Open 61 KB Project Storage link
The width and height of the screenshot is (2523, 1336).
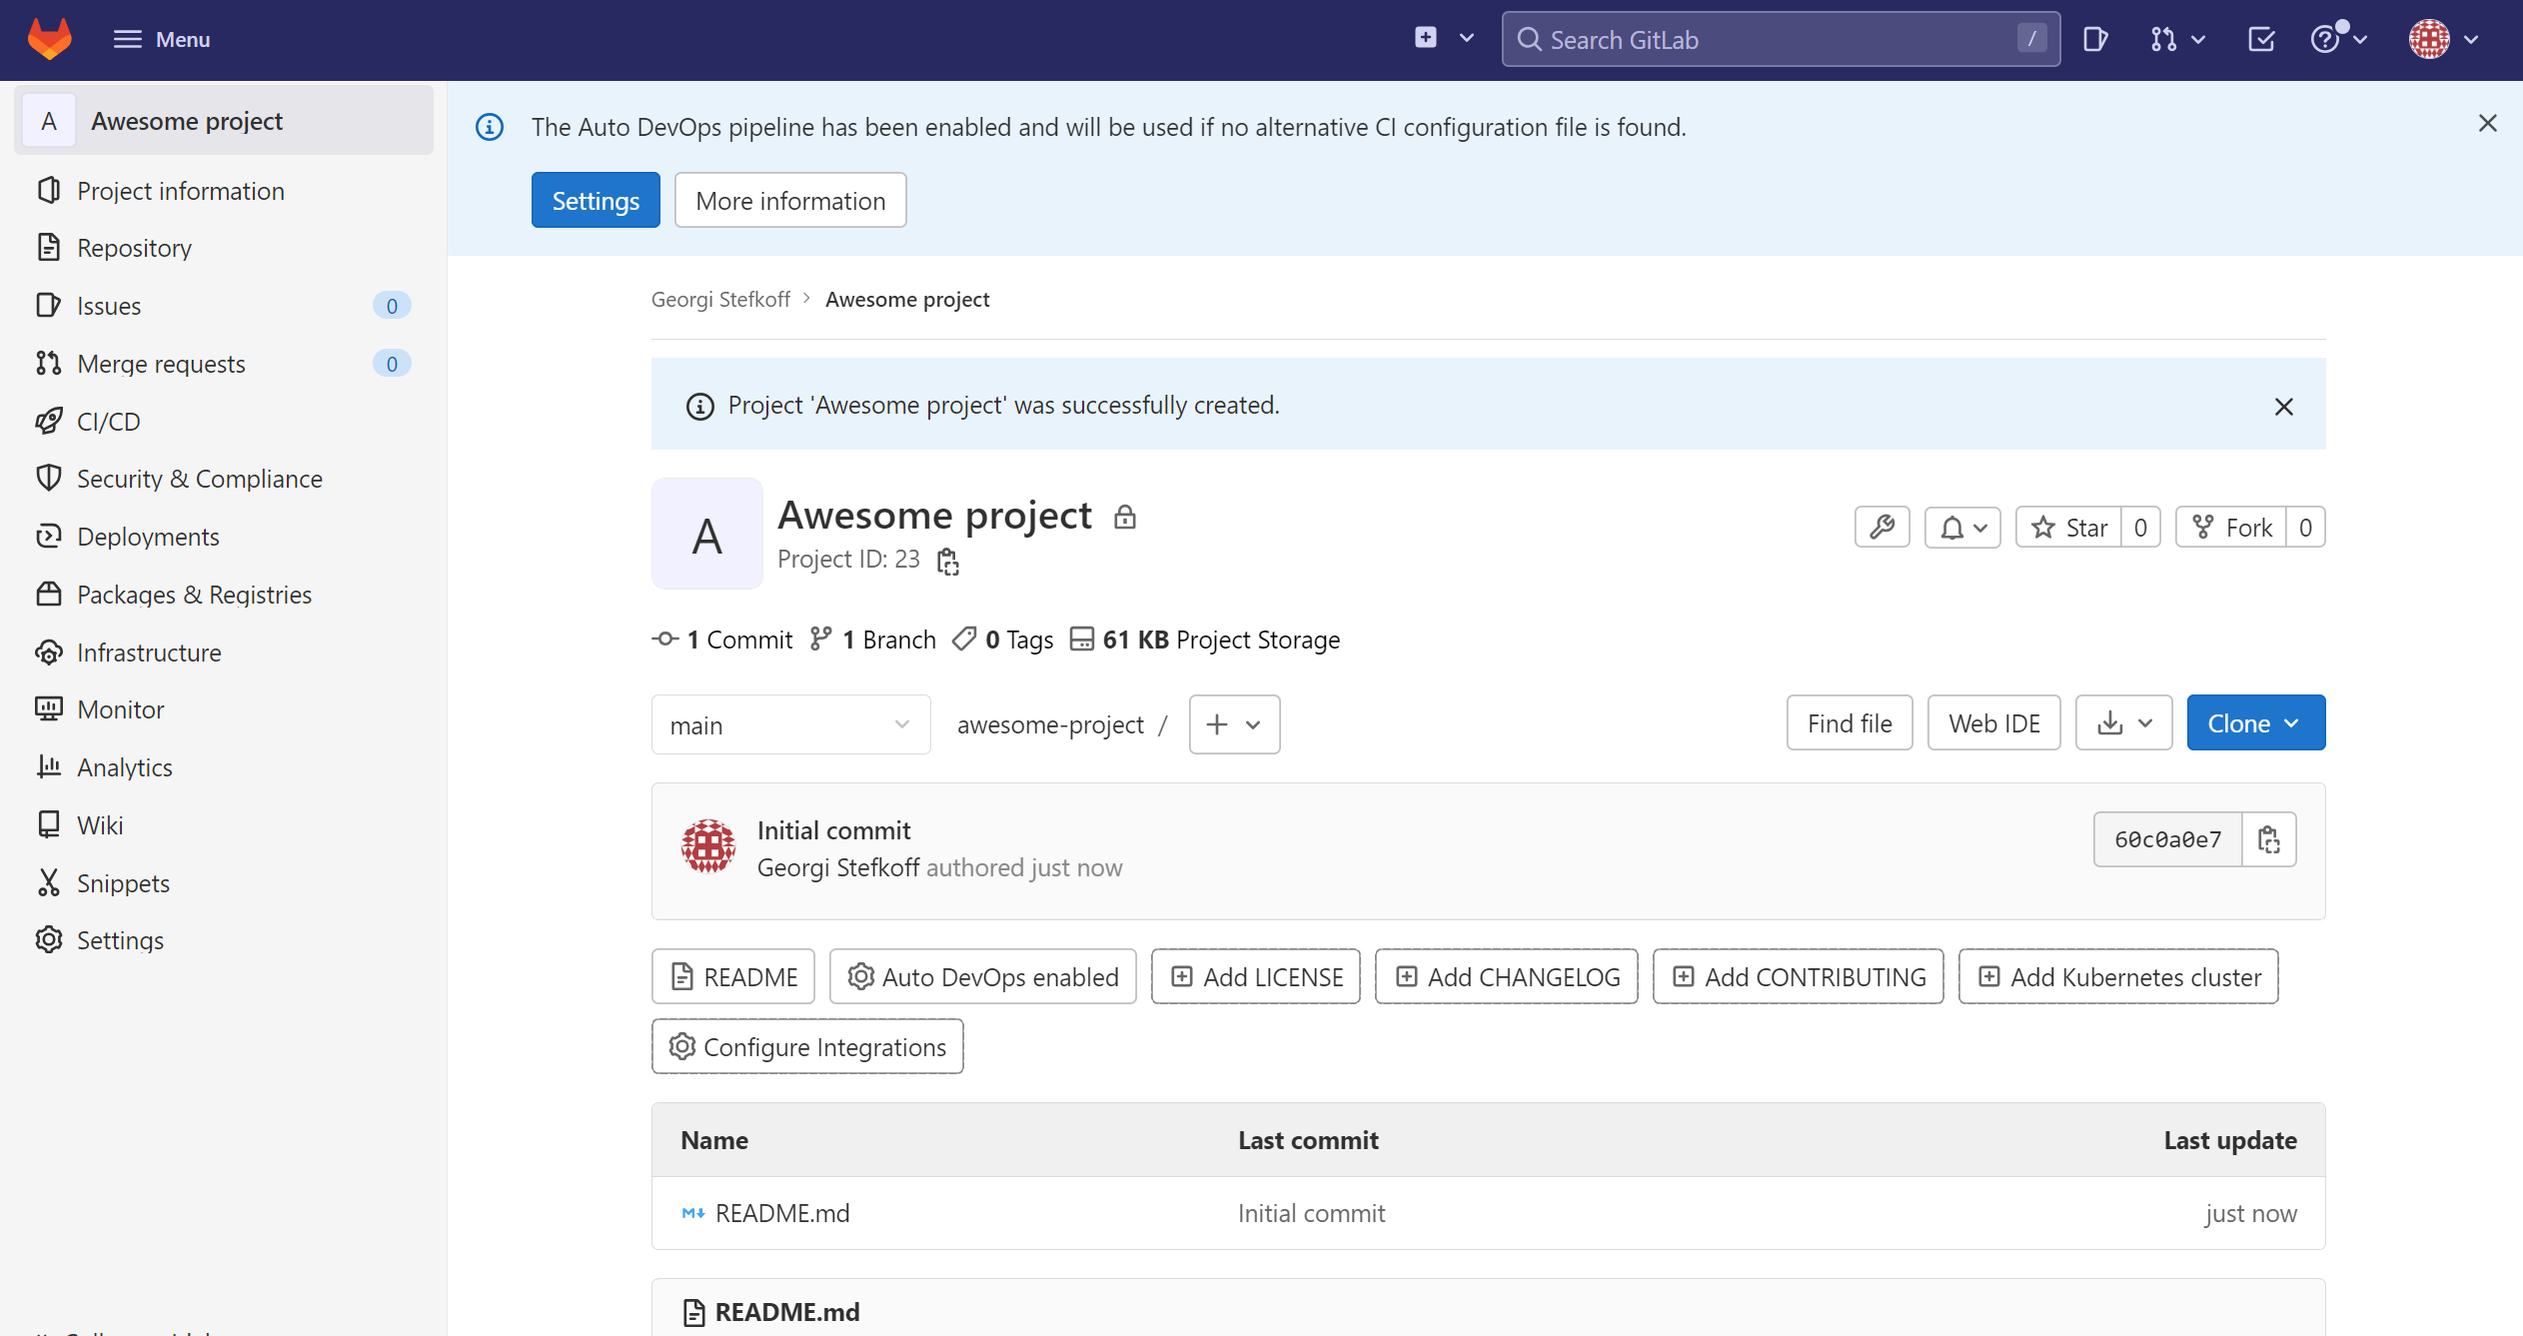pyautogui.click(x=1205, y=640)
